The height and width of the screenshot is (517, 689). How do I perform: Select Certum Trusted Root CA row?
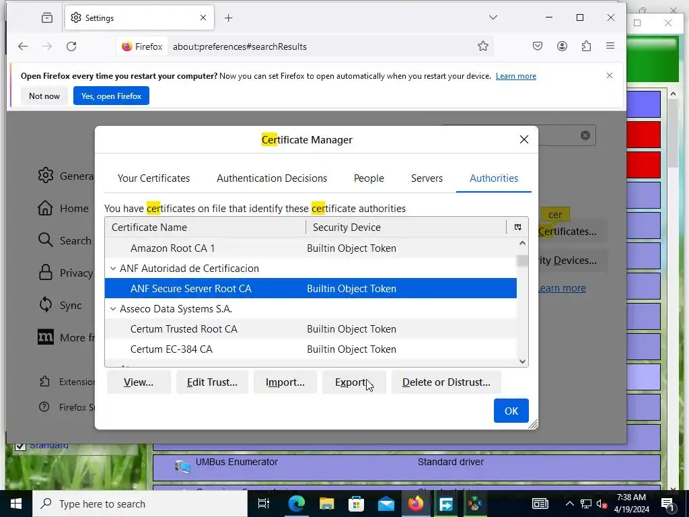(x=311, y=329)
